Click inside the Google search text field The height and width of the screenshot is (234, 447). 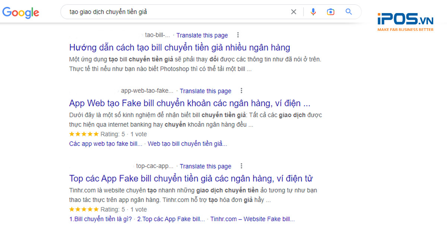[175, 12]
